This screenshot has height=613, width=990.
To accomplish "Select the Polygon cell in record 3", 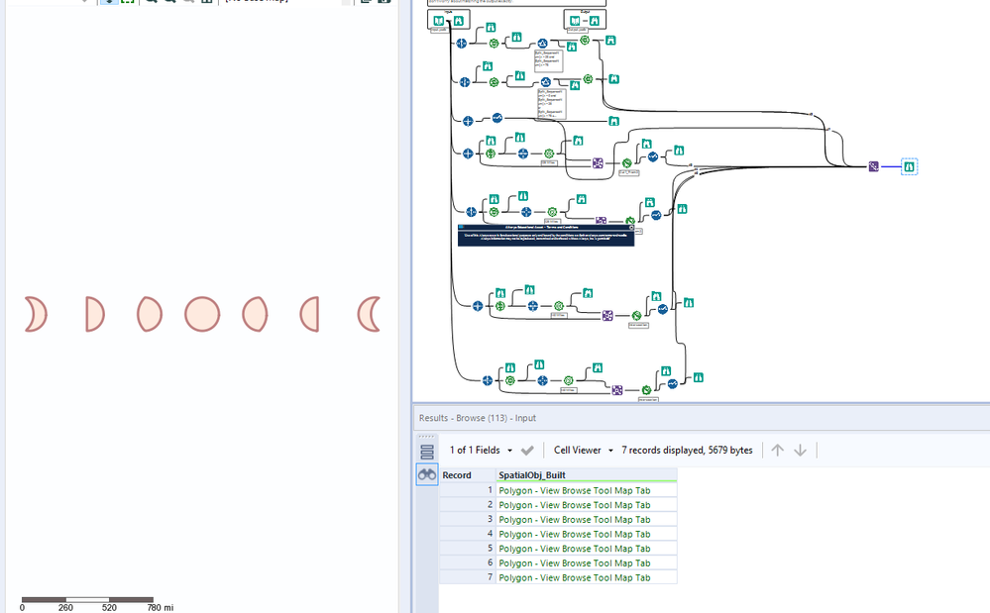I will 586,519.
